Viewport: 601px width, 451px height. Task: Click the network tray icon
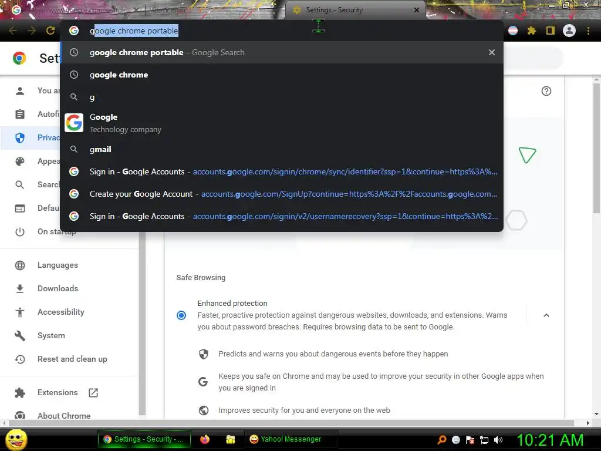484,439
